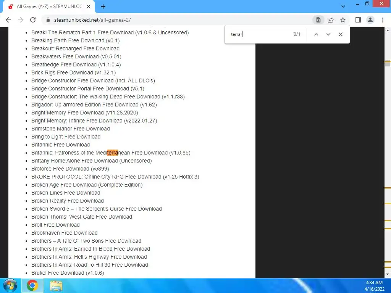Open Brothers – A Tale Of Two Sons link
This screenshot has width=391, height=293.
coord(86,241)
